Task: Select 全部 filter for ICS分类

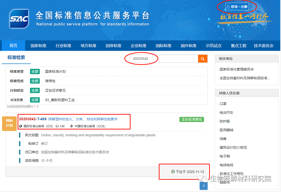Action: pyautogui.click(x=35, y=100)
